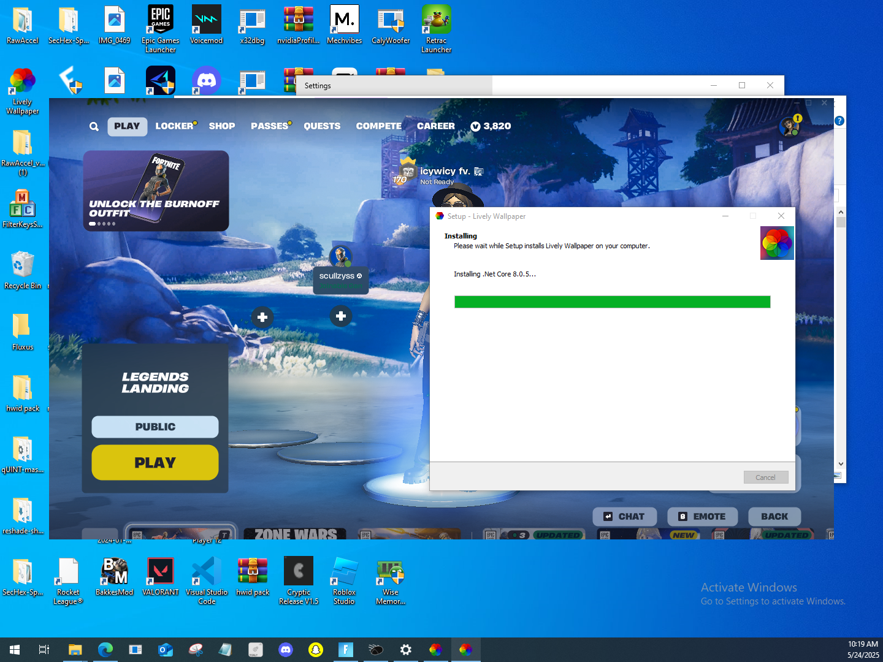Launch VALORANT from the desktop

[x=161, y=577]
